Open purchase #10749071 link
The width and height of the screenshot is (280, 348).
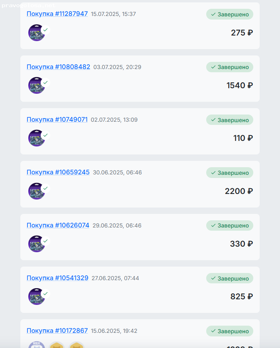tap(57, 120)
